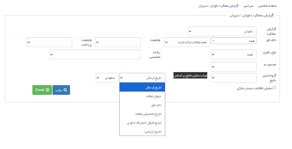
Task: Export results with Excel button
Action: pyautogui.click(x=42, y=90)
